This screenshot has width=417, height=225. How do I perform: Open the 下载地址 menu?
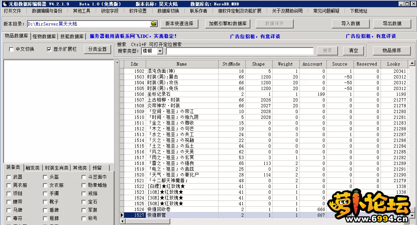tap(359, 11)
